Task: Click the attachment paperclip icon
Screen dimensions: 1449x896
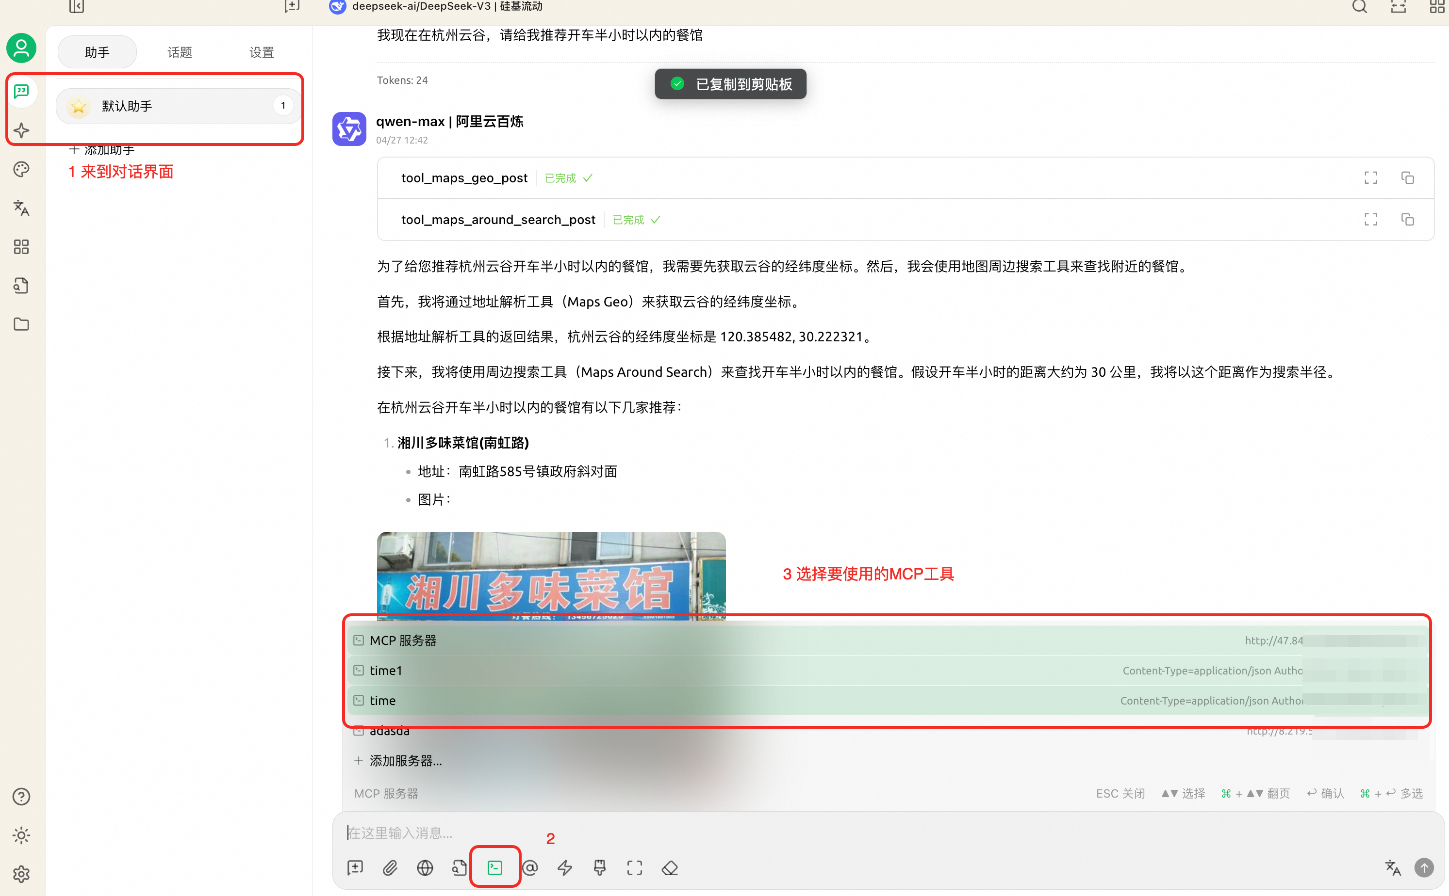Action: [x=390, y=867]
